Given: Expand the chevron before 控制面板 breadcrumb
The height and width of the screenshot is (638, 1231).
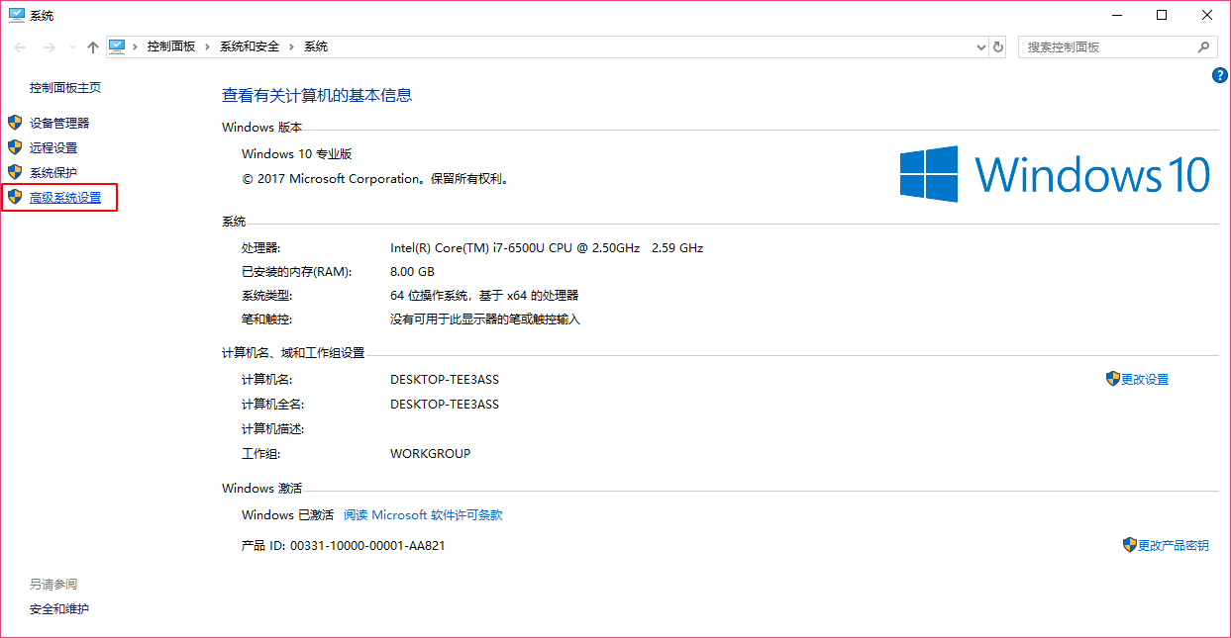Looking at the screenshot, I should [137, 46].
